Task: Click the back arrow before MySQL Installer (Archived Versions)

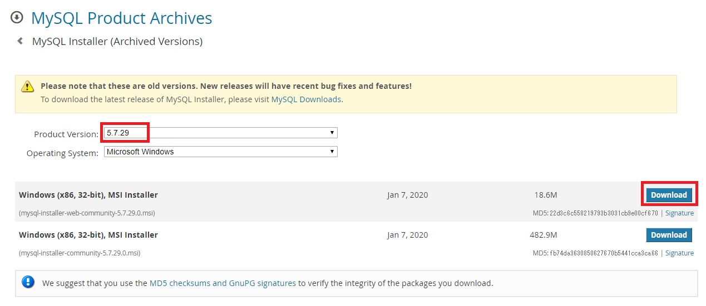Action: [x=20, y=41]
